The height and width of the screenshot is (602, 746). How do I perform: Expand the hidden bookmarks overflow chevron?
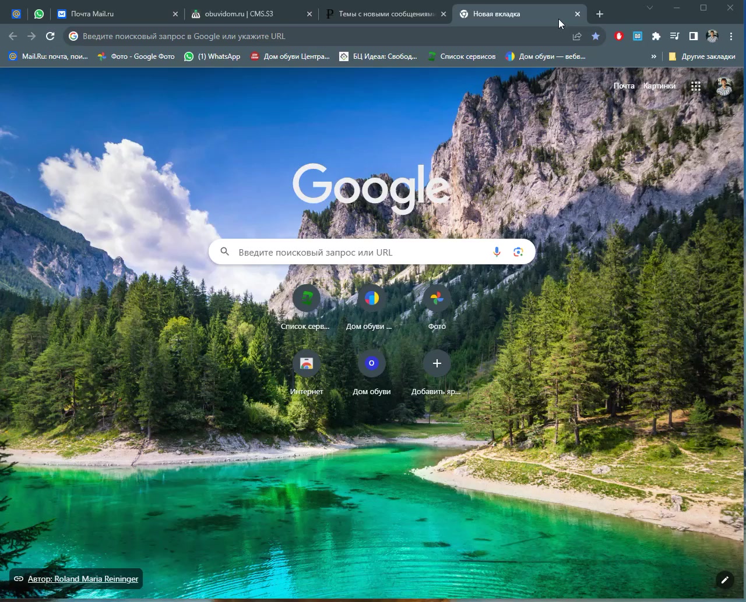653,56
